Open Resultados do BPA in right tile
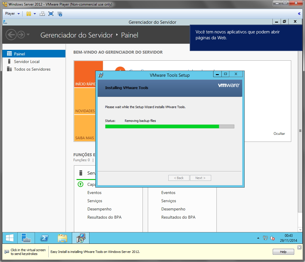Screen dimensions: 305x262 pos(178,217)
